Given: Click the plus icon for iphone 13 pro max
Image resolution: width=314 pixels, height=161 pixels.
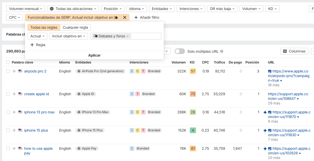Looking at the screenshot, I should tap(14, 112).
